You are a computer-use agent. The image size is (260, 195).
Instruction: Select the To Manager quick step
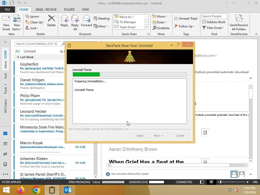tap(129, 22)
